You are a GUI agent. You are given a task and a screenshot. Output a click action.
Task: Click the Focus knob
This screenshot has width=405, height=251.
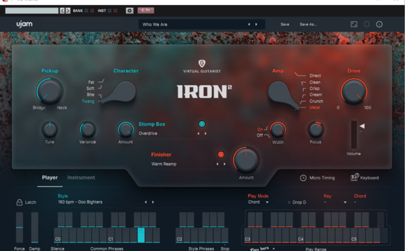coord(316,129)
